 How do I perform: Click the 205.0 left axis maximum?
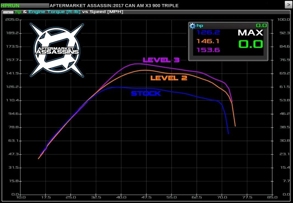[x=12, y=20]
